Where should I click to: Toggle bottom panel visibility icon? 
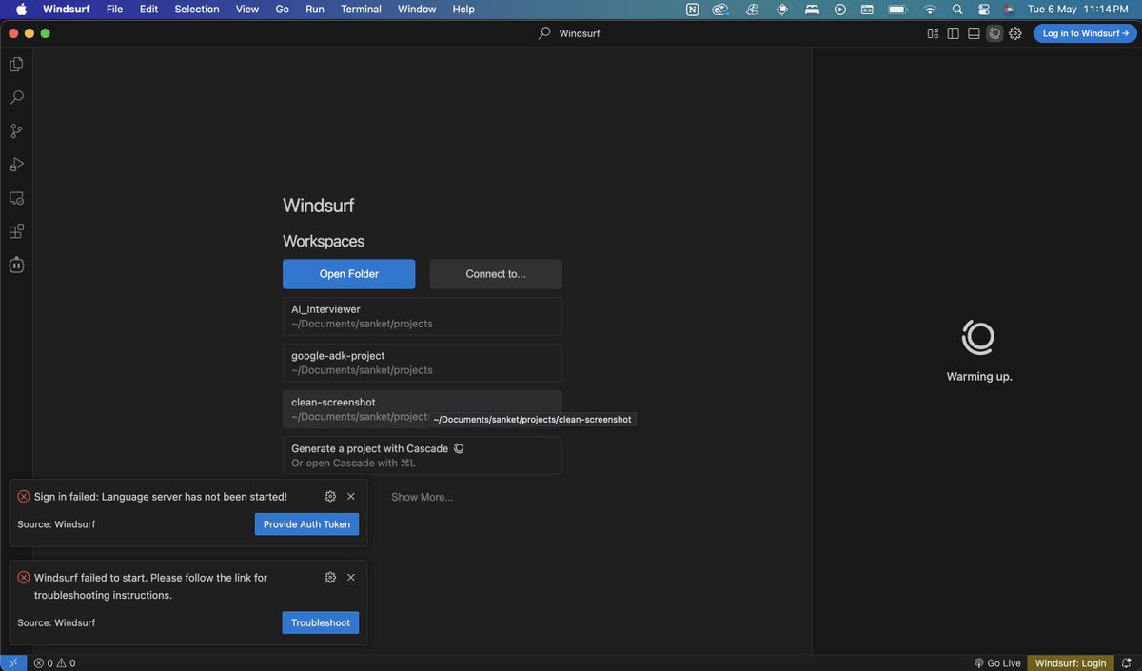tap(974, 33)
